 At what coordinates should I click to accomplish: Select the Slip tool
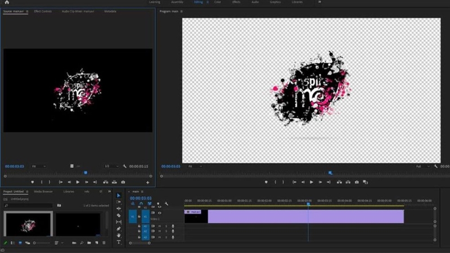point(119,222)
